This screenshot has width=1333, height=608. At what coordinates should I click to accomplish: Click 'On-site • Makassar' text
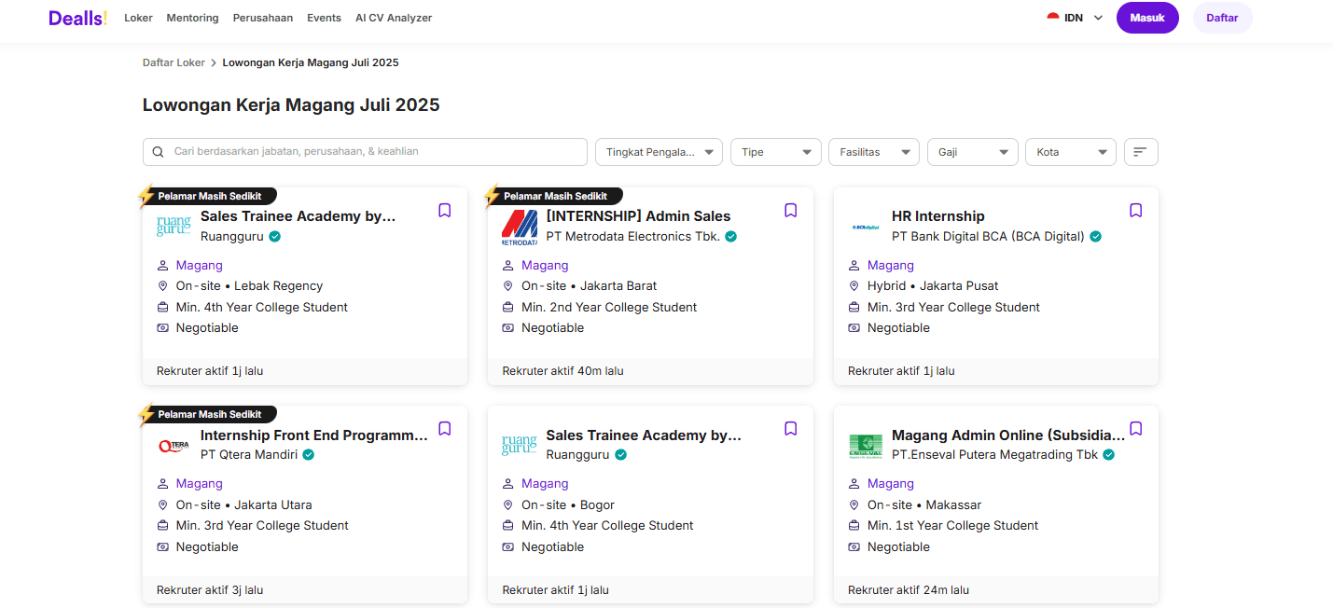pyautogui.click(x=924, y=505)
